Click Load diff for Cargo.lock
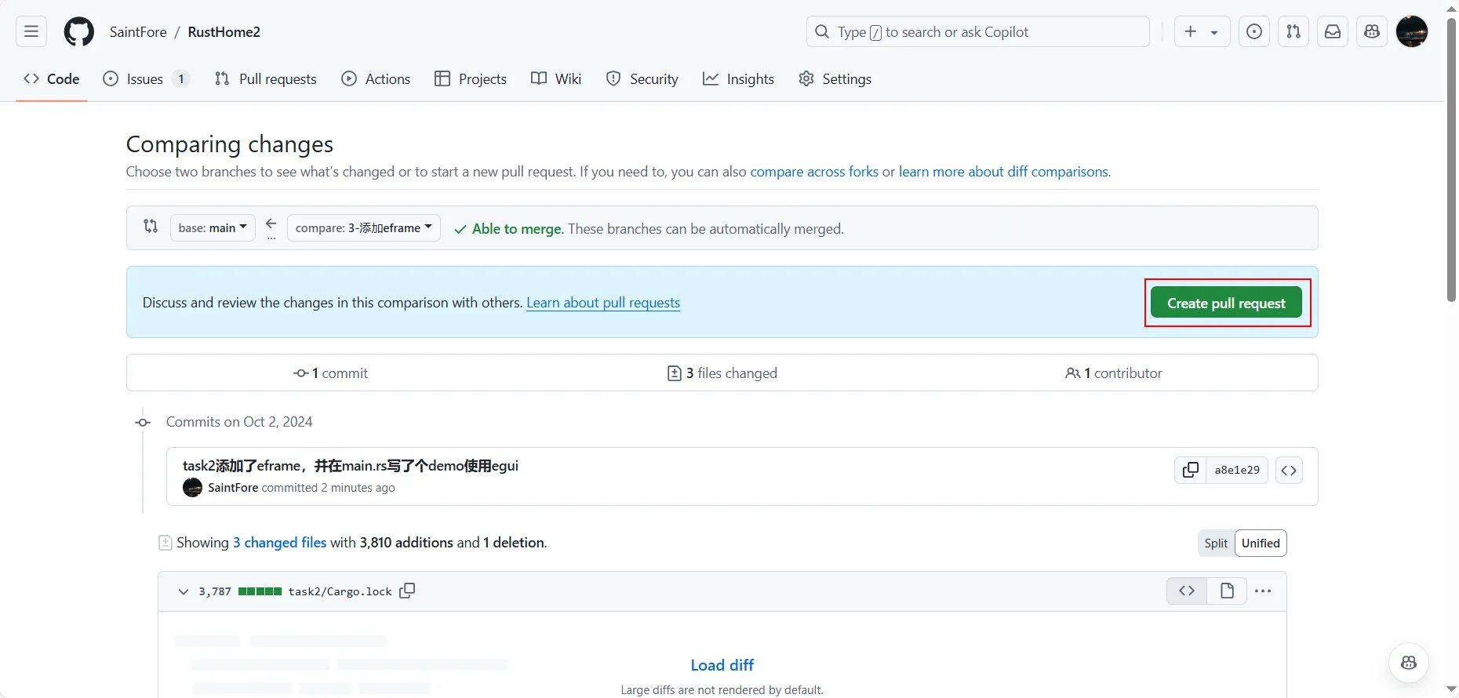 coord(722,665)
